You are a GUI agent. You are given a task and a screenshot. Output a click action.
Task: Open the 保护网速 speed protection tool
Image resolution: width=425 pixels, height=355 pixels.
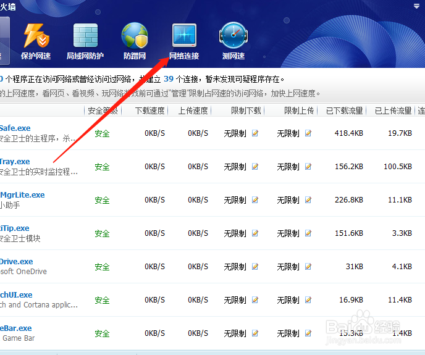(36, 41)
